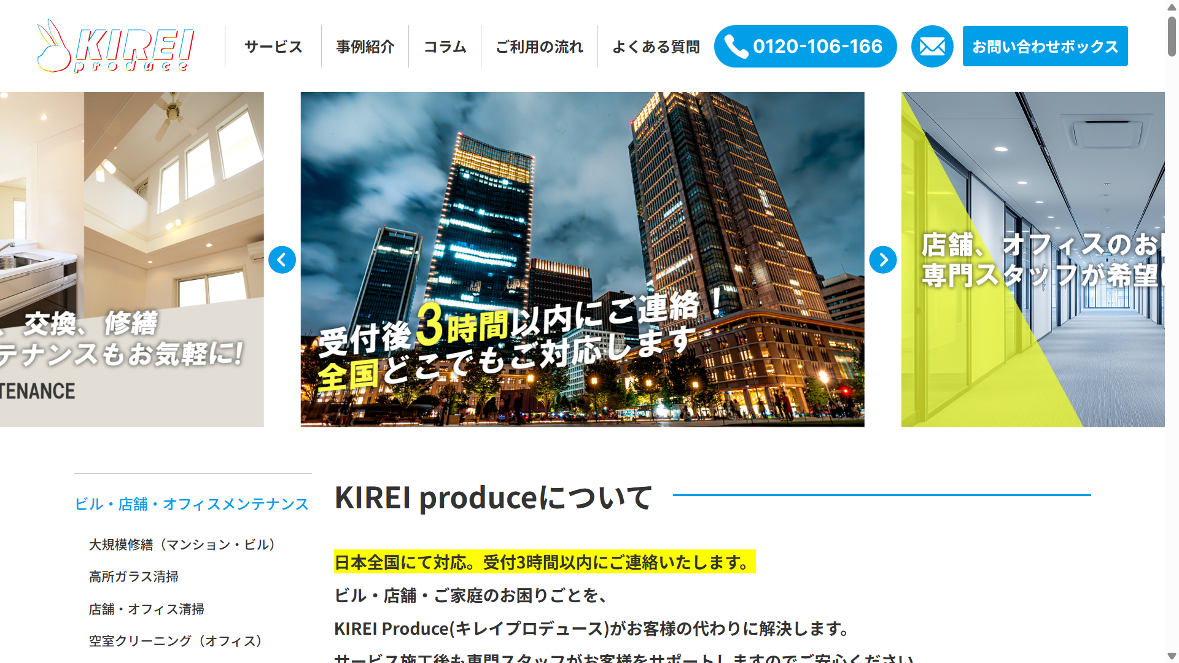Open the ご利用の流れ menu item
This screenshot has width=1179, height=663.
pyautogui.click(x=539, y=47)
